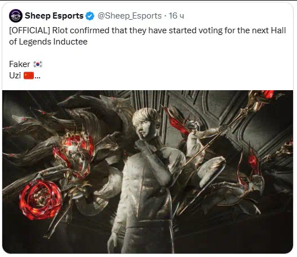
Task: Click the blue verified checkmark badge
Action: pyautogui.click(x=90, y=16)
